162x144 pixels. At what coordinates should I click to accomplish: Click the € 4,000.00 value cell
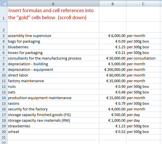click(x=113, y=109)
